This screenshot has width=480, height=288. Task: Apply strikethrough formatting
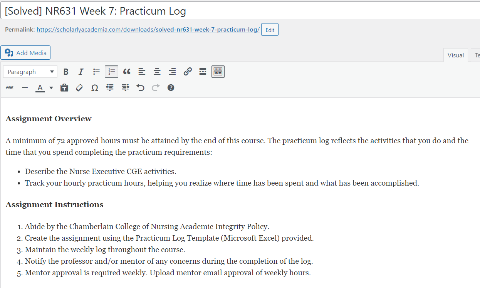(x=10, y=88)
